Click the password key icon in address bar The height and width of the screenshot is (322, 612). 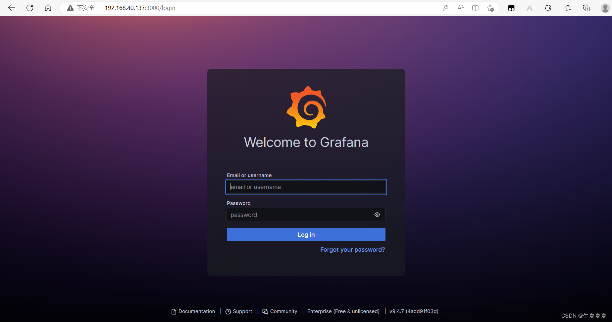click(445, 8)
